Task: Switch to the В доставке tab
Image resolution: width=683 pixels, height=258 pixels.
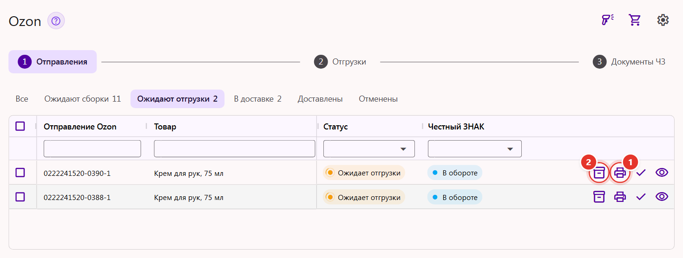Action: (258, 99)
